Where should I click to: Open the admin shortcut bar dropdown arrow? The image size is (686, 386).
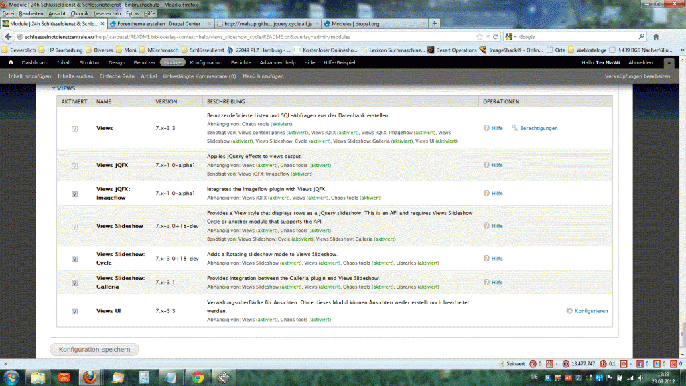click(x=669, y=63)
